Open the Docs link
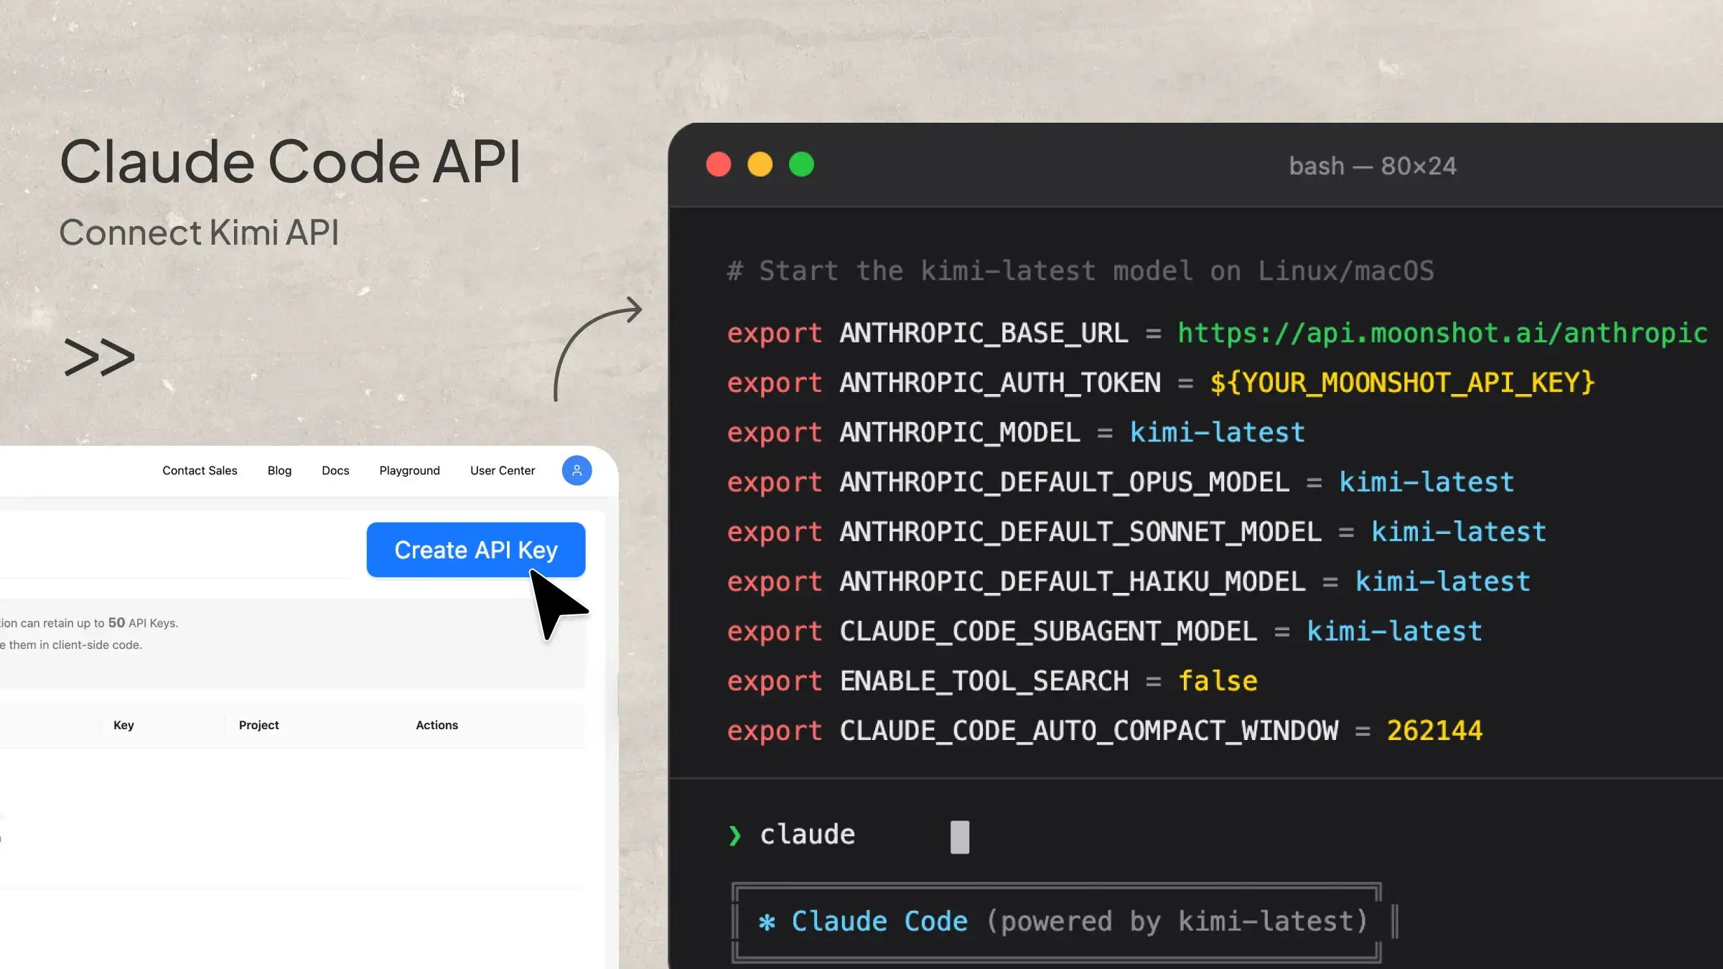Screen dimensions: 1723x969 point(335,471)
